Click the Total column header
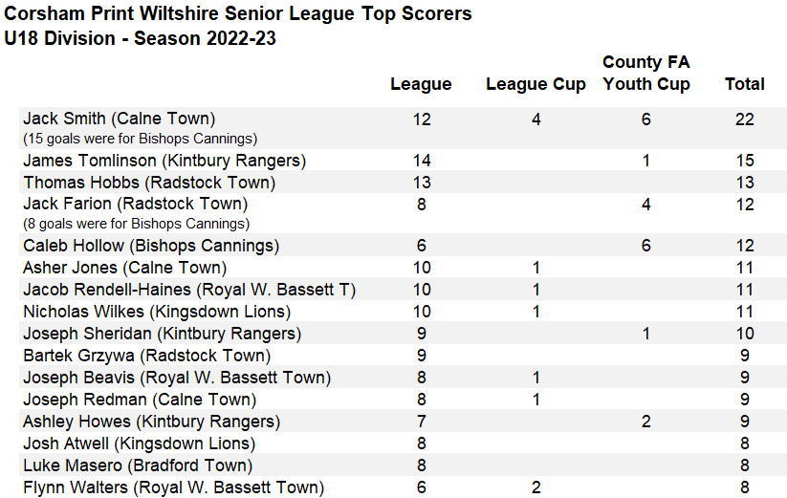This screenshot has height=498, width=787. tap(744, 84)
